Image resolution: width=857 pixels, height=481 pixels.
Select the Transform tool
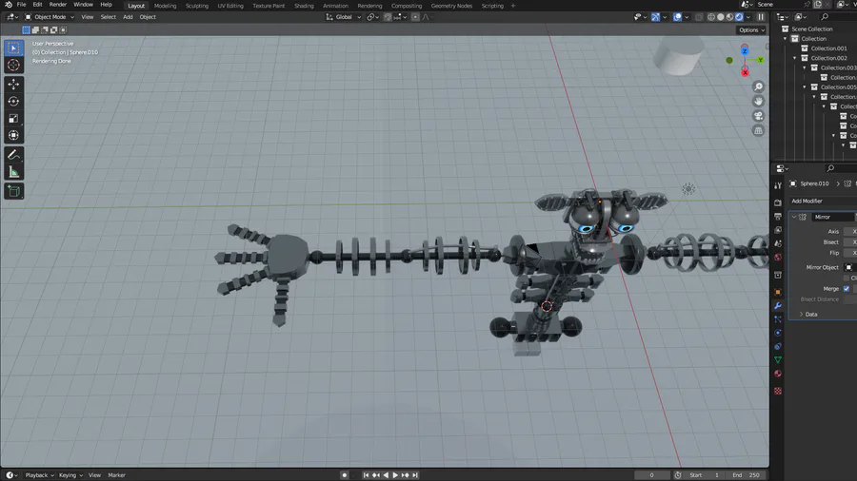(13, 135)
